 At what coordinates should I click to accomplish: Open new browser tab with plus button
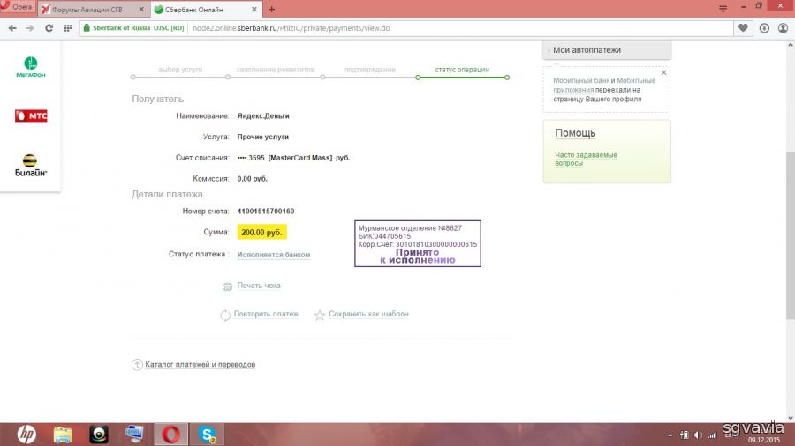point(272,9)
